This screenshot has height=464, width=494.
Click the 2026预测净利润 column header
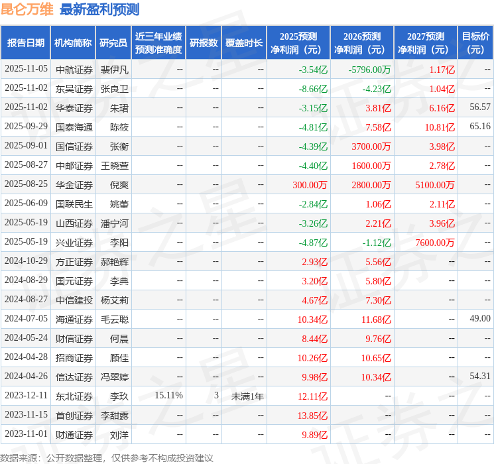click(x=361, y=43)
